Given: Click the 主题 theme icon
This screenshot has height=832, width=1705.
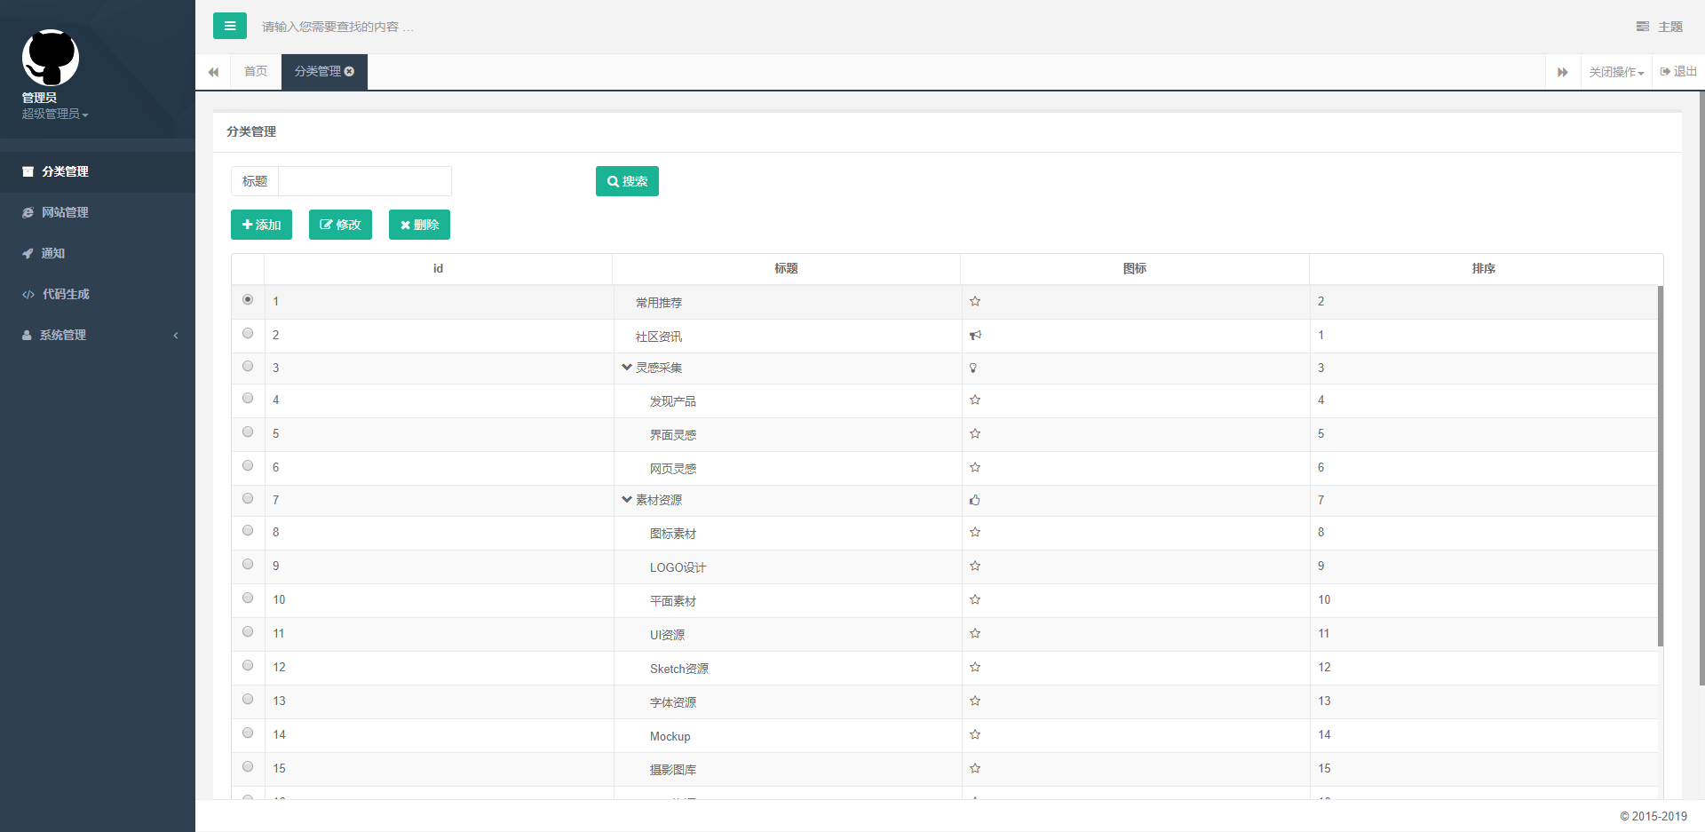Looking at the screenshot, I should pyautogui.click(x=1643, y=27).
